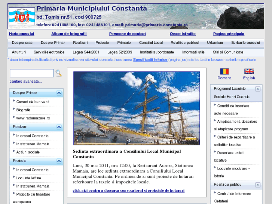The image size is (272, 204).
Task: Focus the search input field
Action: [x=32, y=73]
